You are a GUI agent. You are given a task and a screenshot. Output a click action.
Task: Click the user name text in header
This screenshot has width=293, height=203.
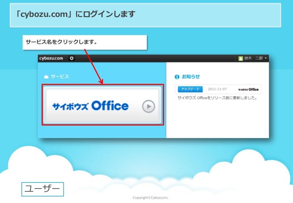point(253,58)
